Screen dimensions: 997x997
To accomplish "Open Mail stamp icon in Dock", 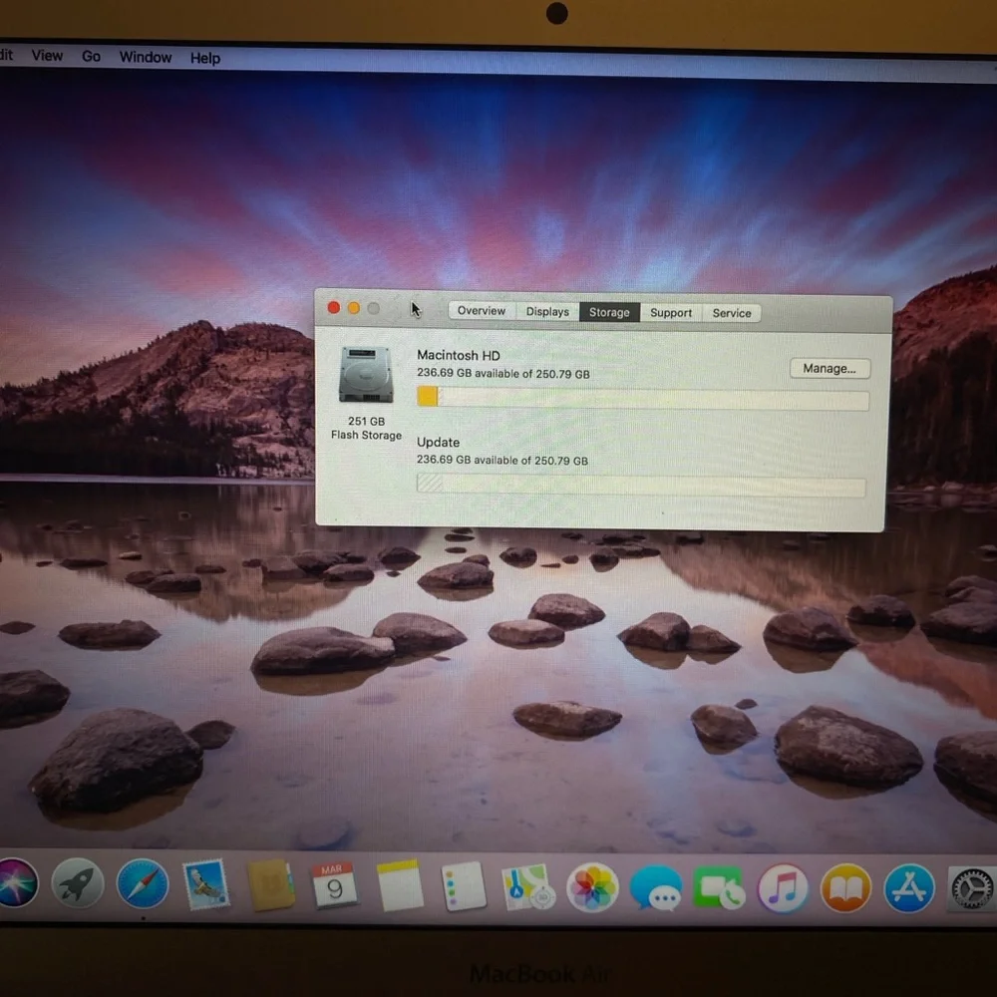I will click(206, 883).
